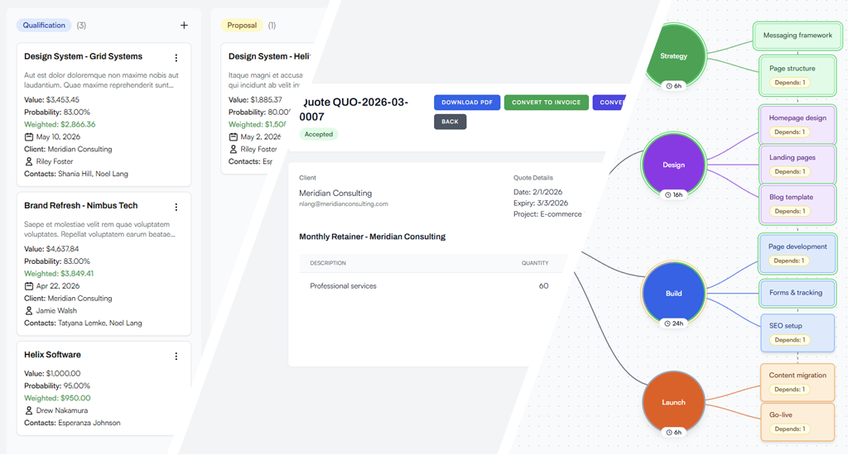Click the Weighted: $3,849.41 value
The height and width of the screenshot is (455, 848).
(x=59, y=274)
